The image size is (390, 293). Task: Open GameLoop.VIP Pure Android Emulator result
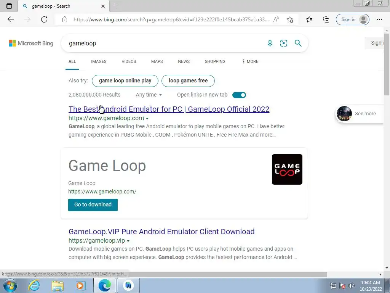point(161,232)
